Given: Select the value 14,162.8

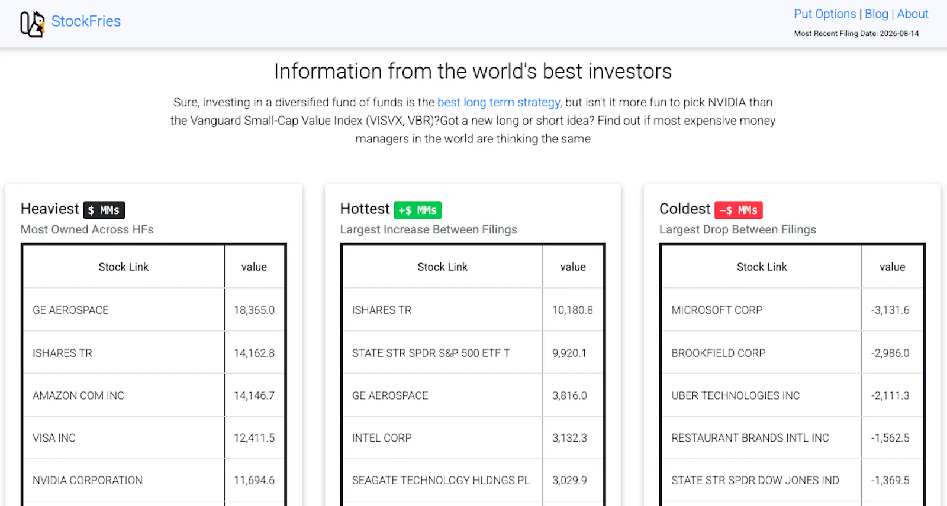Looking at the screenshot, I should pyautogui.click(x=254, y=353).
